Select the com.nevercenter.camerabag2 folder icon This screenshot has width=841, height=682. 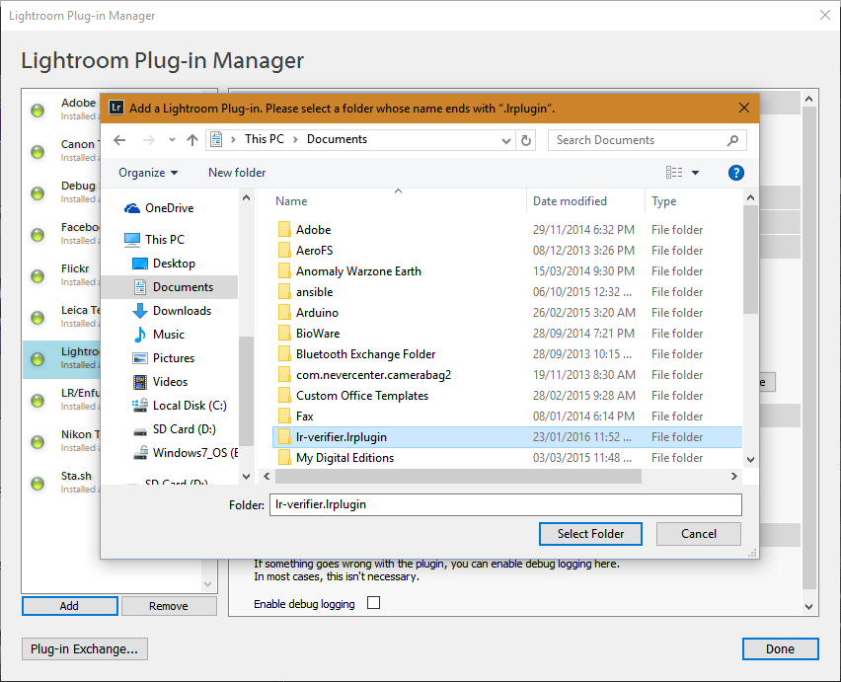[x=284, y=375]
